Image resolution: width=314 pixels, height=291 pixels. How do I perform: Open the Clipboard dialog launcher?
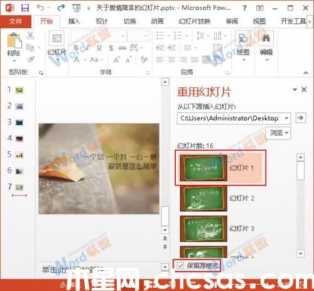point(41,73)
